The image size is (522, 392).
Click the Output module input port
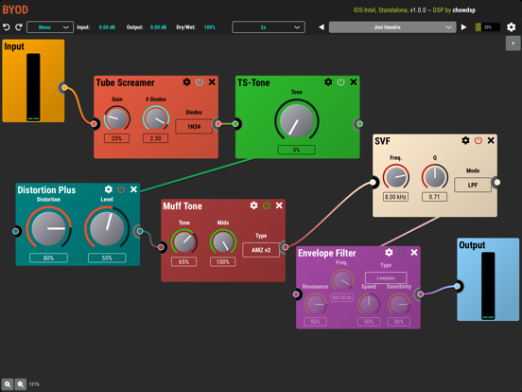(x=458, y=286)
